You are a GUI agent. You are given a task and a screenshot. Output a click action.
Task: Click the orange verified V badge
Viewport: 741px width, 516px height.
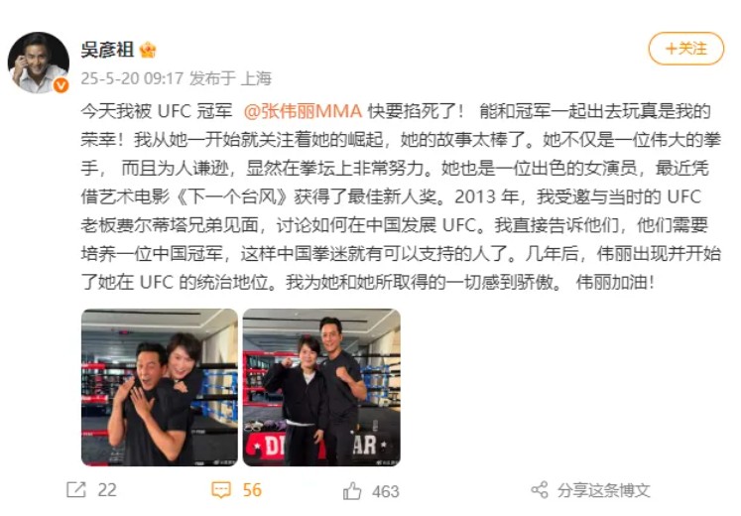(x=61, y=85)
